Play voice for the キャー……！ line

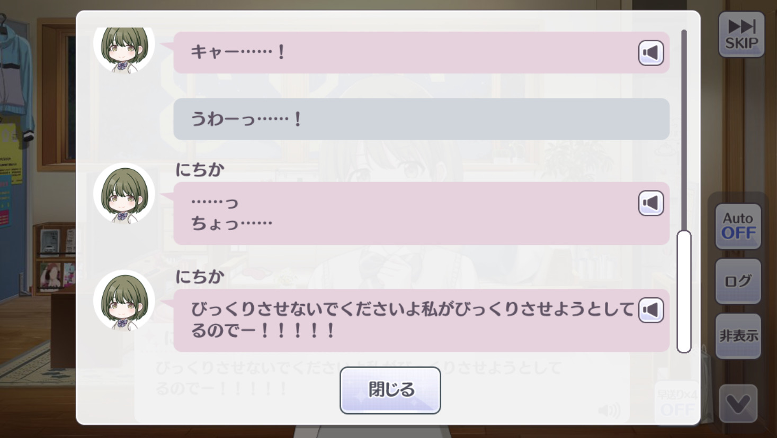(x=651, y=52)
